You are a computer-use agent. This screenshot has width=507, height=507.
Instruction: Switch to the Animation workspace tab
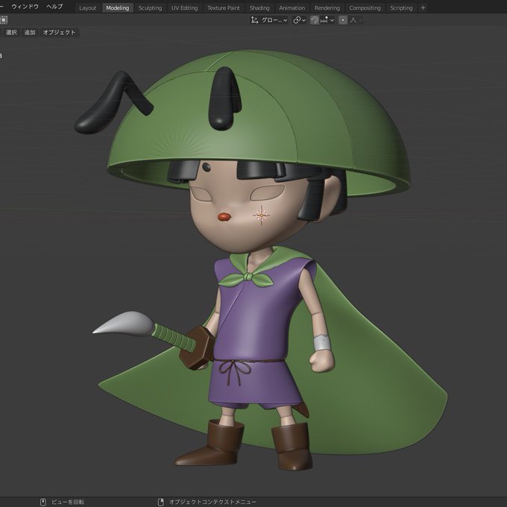coord(292,7)
